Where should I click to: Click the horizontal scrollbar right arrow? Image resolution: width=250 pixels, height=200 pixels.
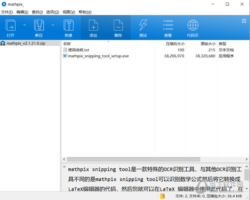tap(247, 159)
